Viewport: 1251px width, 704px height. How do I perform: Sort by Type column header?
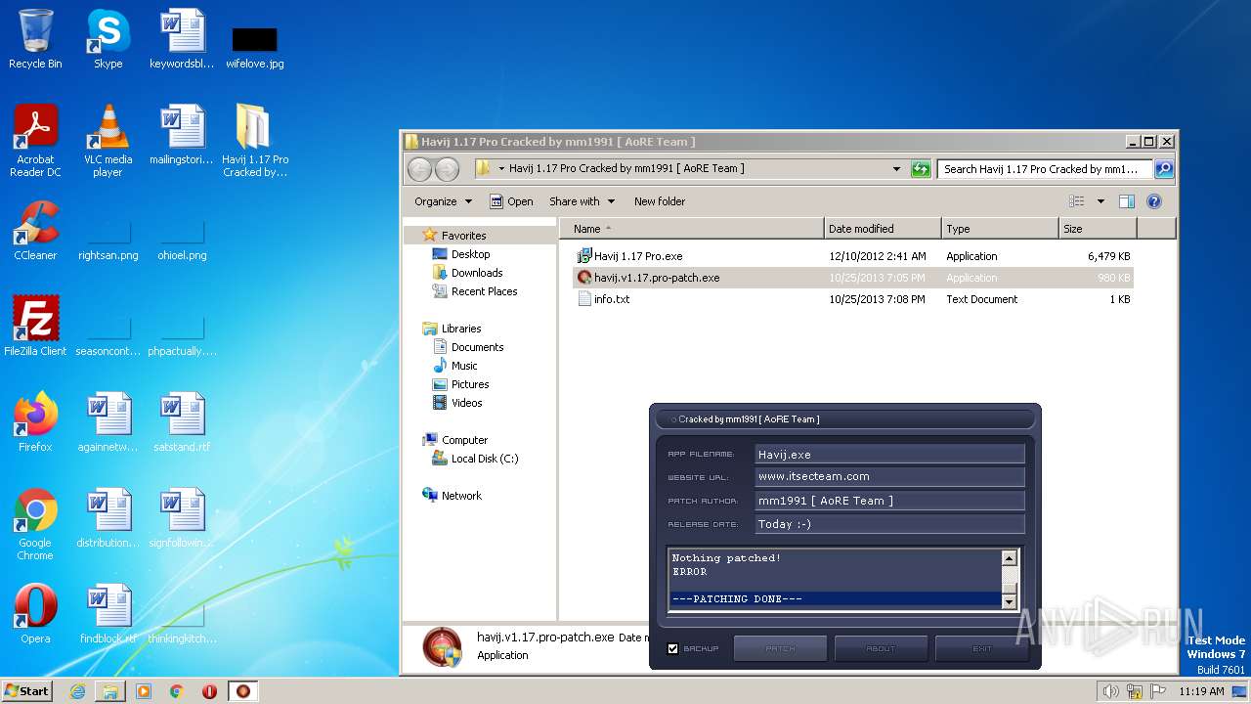pos(1000,229)
